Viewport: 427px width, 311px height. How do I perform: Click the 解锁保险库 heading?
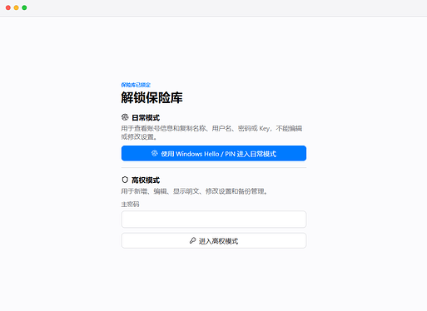point(151,97)
